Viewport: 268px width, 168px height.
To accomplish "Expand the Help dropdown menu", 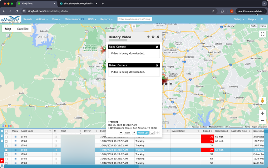I will pyautogui.click(x=252, y=19).
